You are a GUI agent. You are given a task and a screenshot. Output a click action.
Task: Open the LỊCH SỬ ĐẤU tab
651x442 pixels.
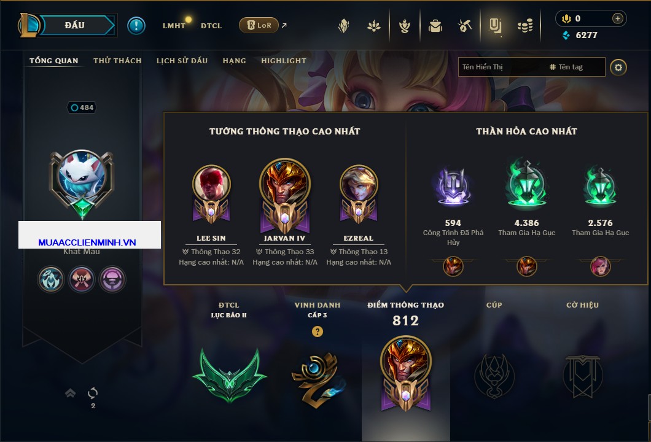click(x=182, y=61)
